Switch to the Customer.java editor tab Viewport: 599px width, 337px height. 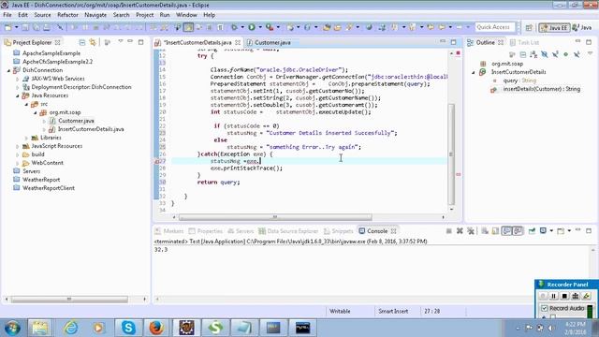[x=269, y=42]
